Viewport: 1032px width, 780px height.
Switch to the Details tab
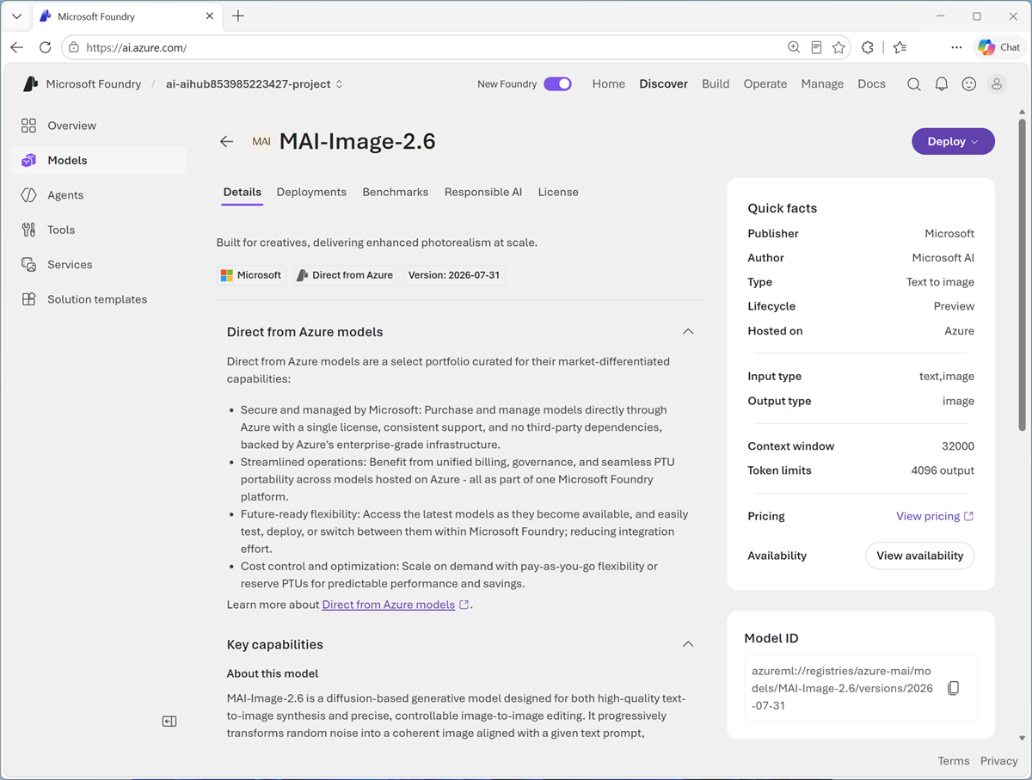242,192
